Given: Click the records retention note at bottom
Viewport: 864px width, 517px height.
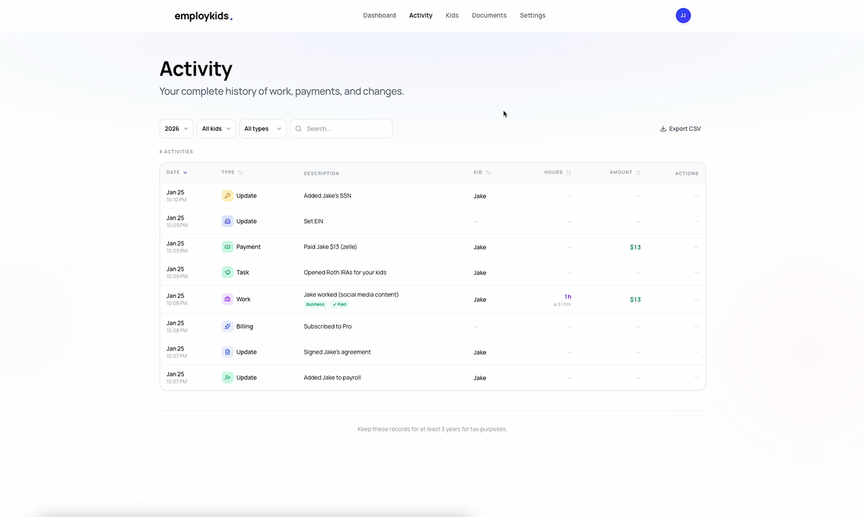Looking at the screenshot, I should coord(433,429).
